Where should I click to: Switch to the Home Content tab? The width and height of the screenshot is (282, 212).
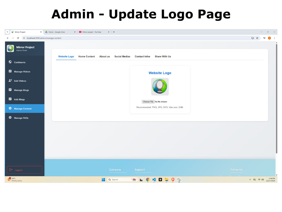point(87,57)
